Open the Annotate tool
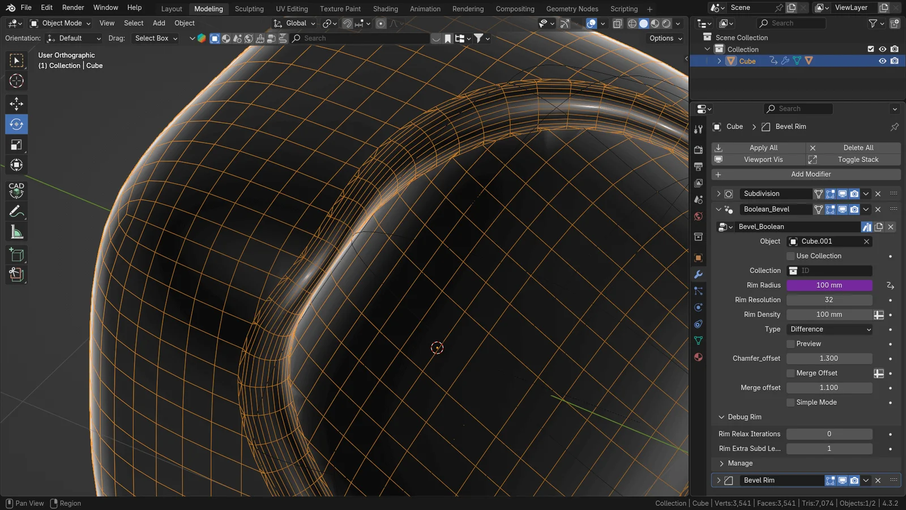 pos(16,211)
